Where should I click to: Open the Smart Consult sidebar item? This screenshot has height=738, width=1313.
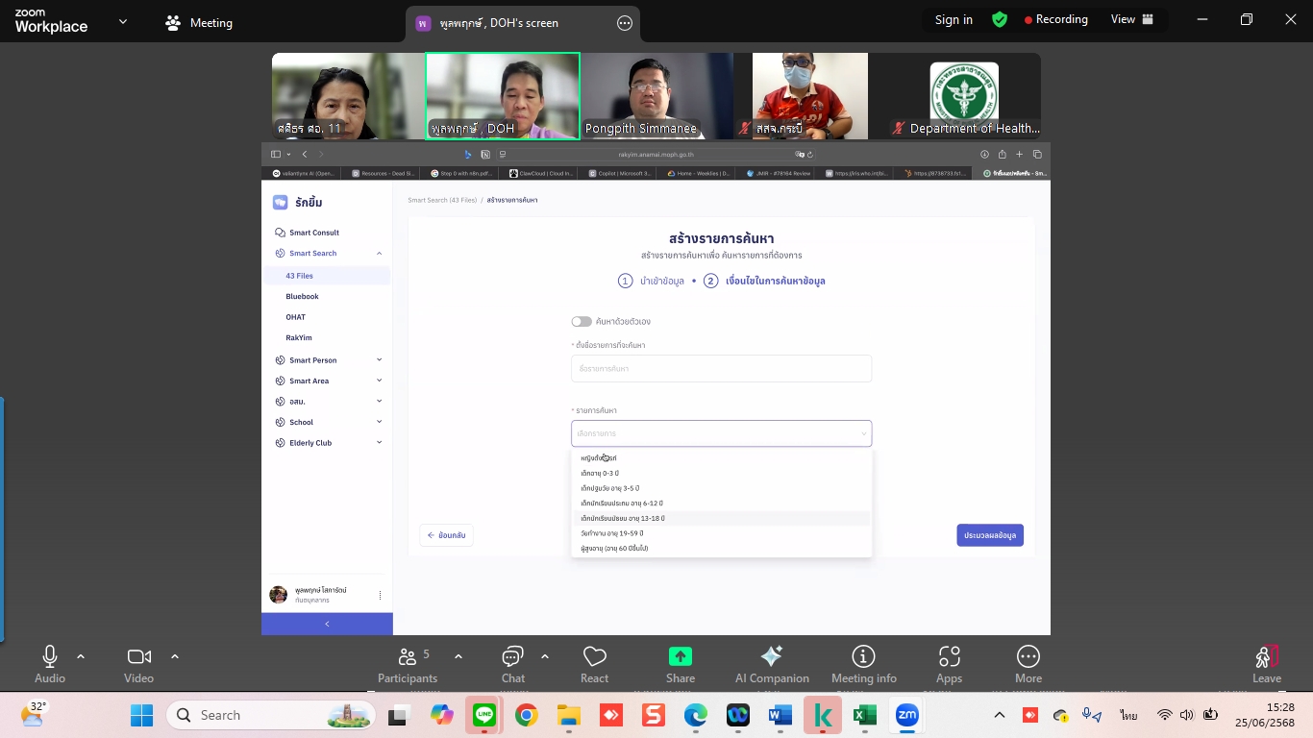point(313,233)
